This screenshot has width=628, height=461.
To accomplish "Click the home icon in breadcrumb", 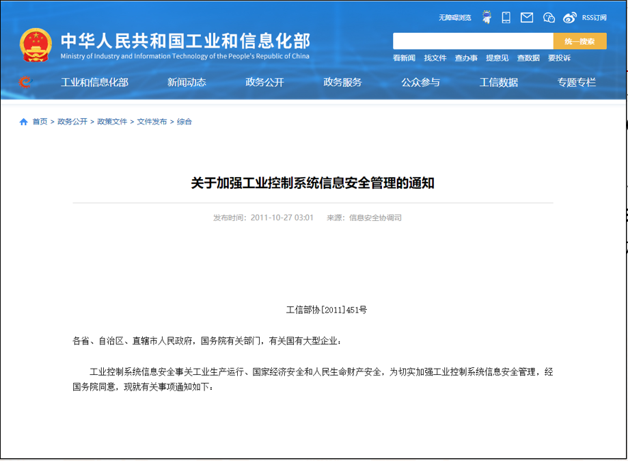I will point(24,122).
